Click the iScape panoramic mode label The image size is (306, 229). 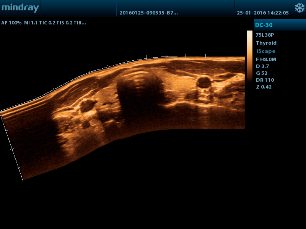pyautogui.click(x=266, y=51)
